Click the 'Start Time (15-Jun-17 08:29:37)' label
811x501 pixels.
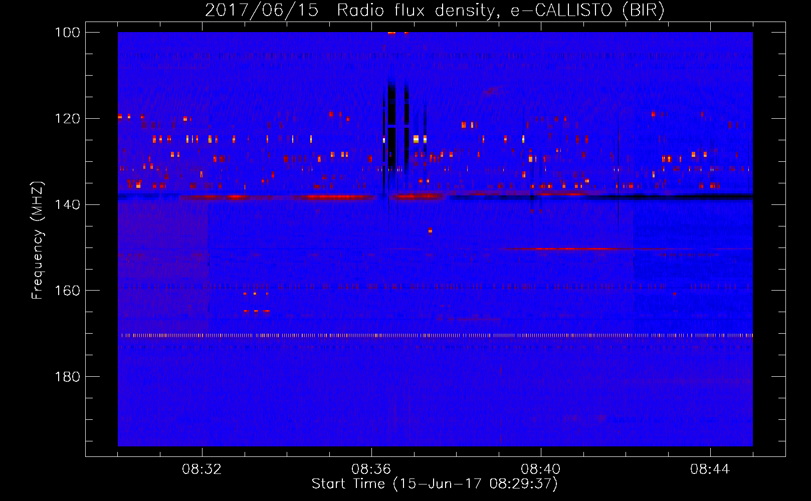[x=435, y=484]
